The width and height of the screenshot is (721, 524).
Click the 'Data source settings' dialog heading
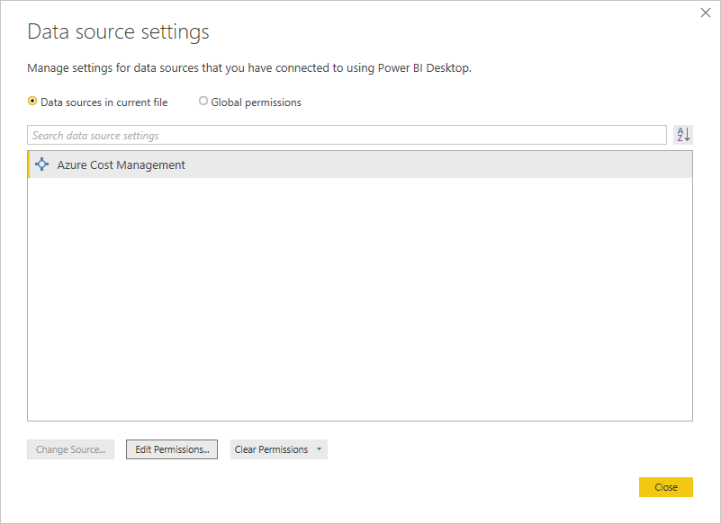click(118, 32)
